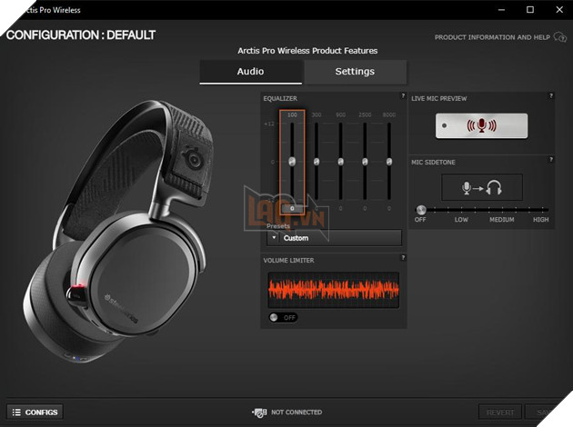The height and width of the screenshot is (427, 573).
Task: Click the Mic Sidetone mic-to-headphones icon
Action: 482,187
